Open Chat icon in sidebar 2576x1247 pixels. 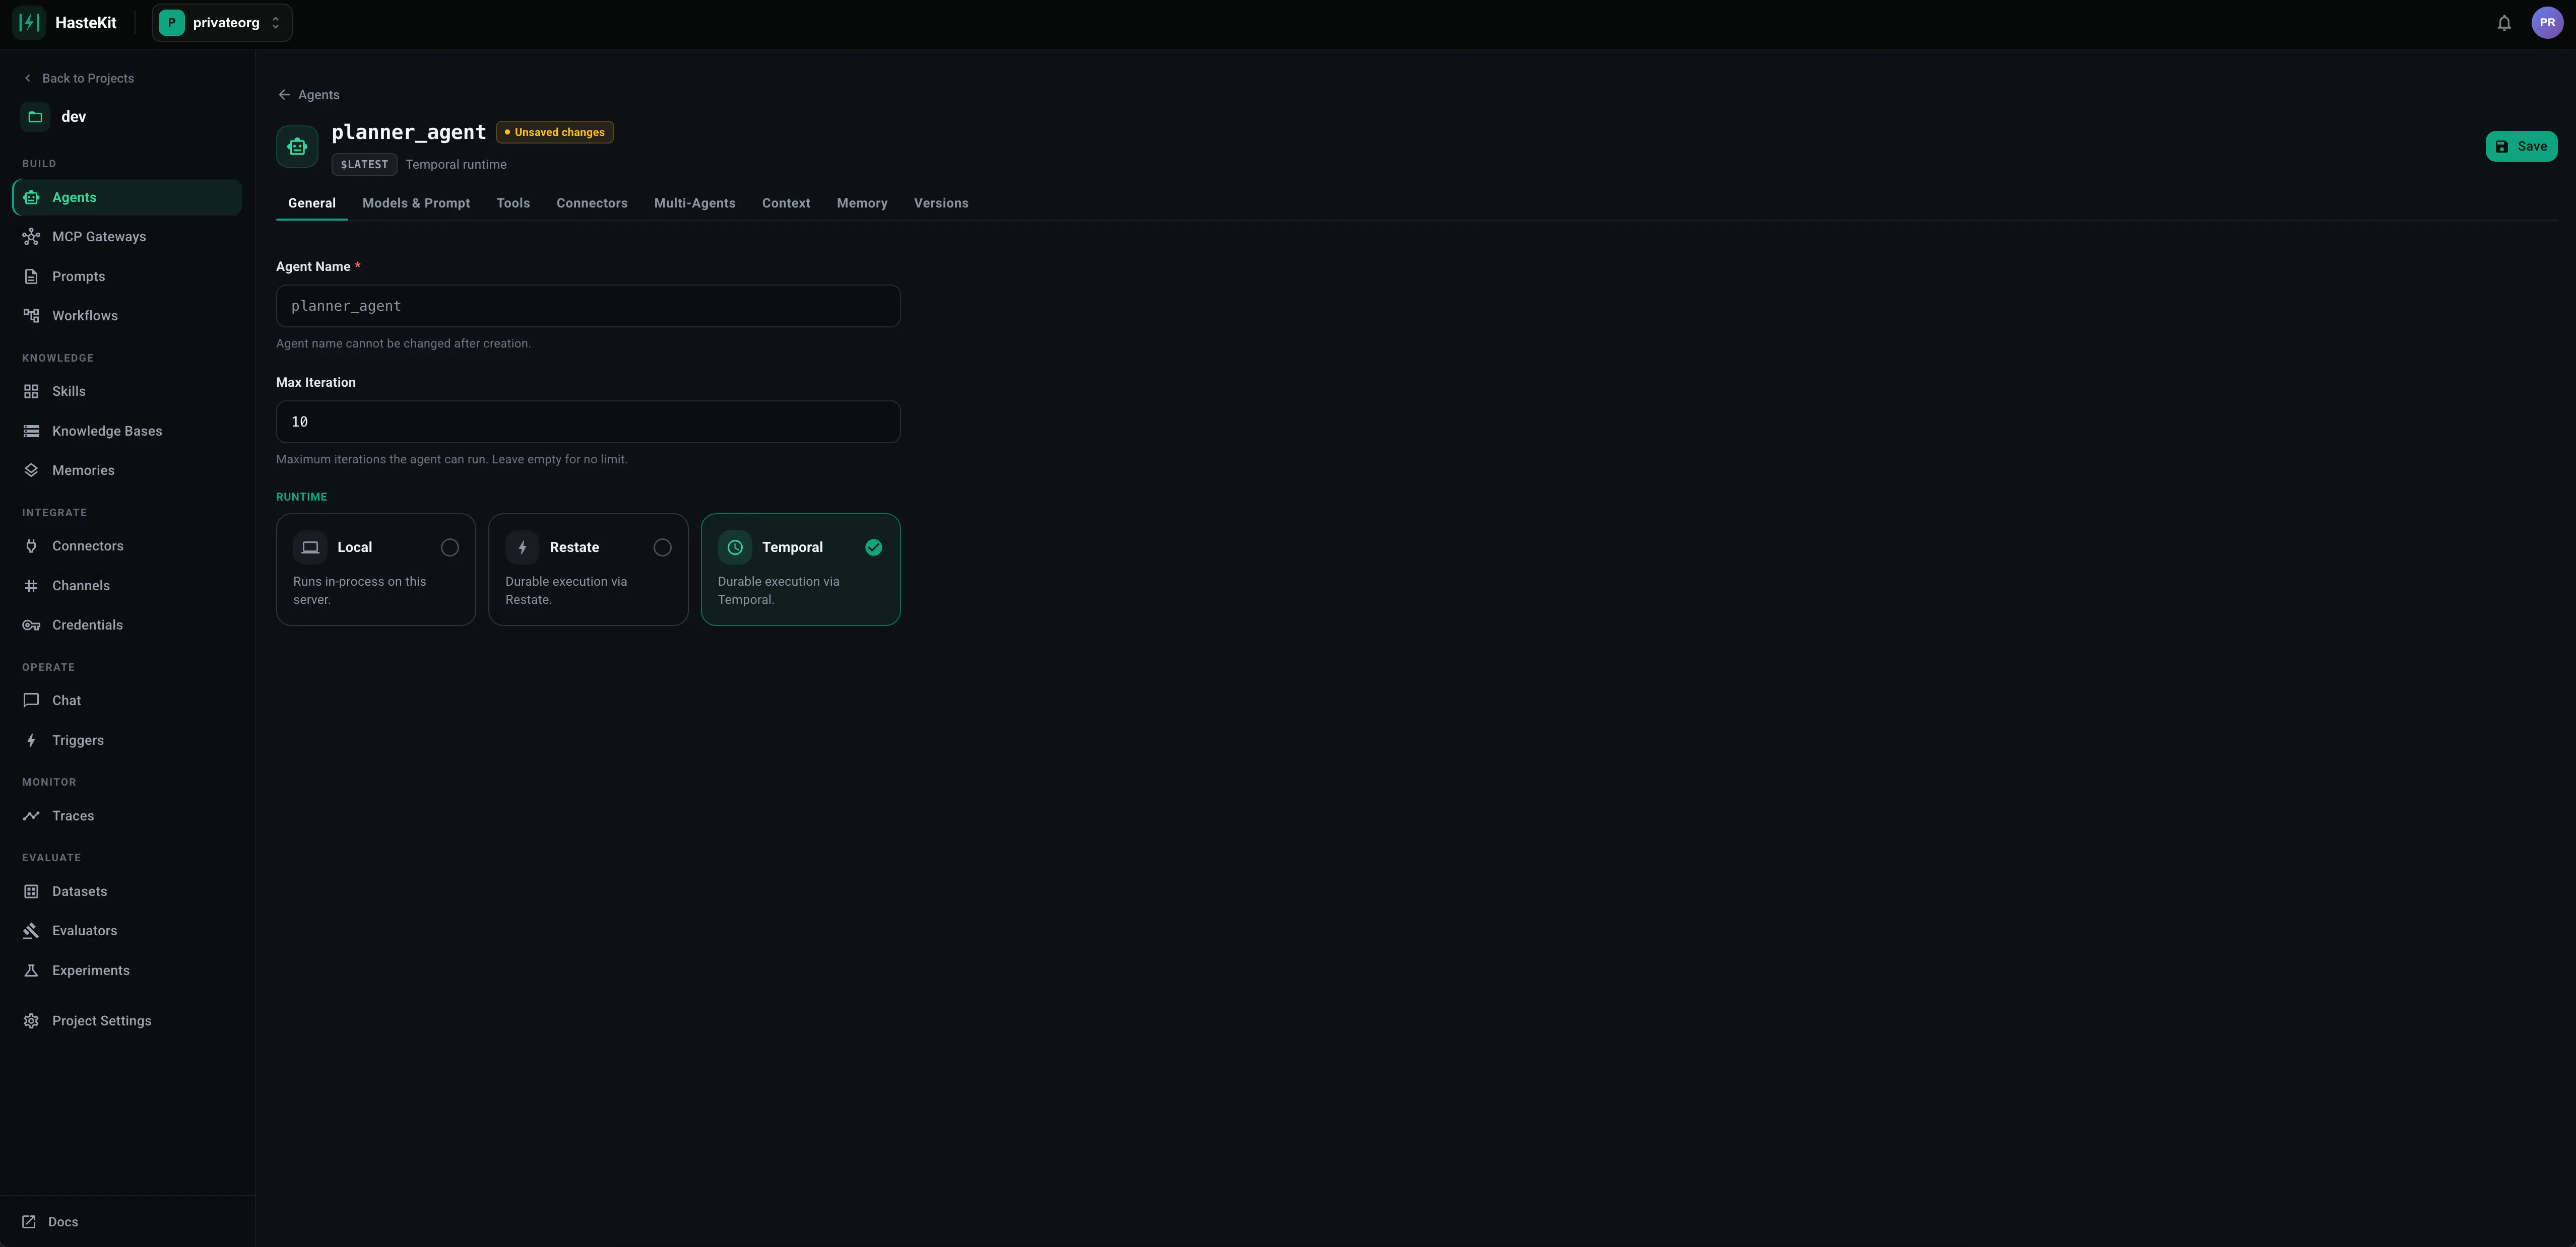[x=31, y=701]
